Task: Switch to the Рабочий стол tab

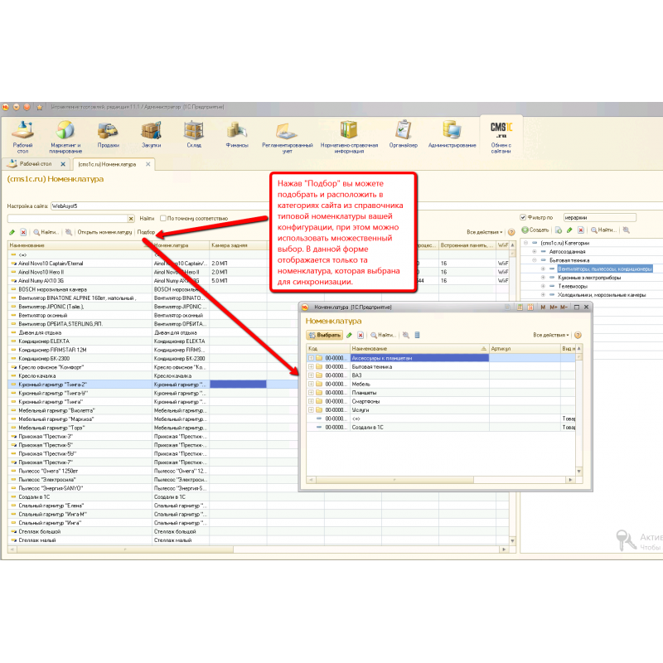Action: point(36,164)
